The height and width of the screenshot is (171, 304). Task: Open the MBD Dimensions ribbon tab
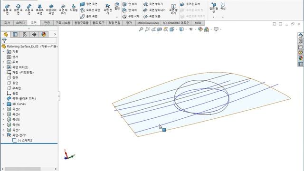(x=148, y=23)
